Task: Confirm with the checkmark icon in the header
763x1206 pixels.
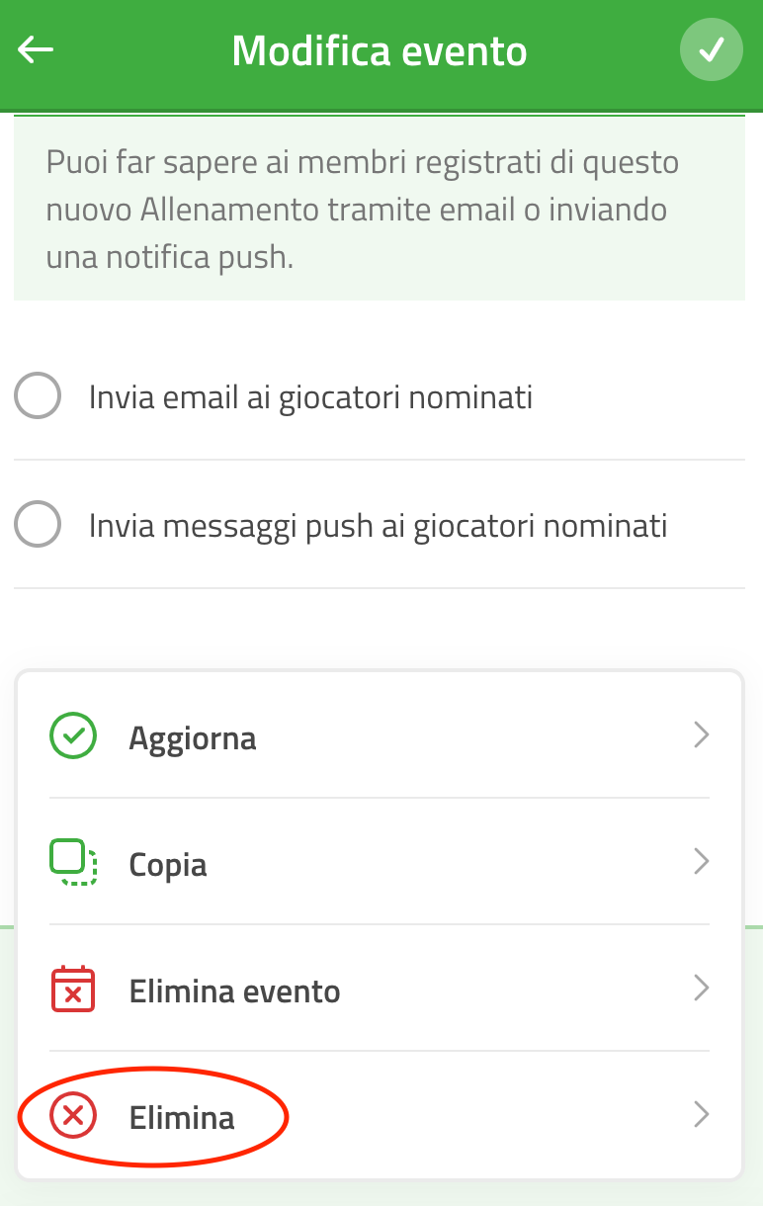Action: [712, 50]
